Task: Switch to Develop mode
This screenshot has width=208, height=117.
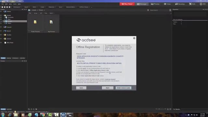Action: [180, 4]
